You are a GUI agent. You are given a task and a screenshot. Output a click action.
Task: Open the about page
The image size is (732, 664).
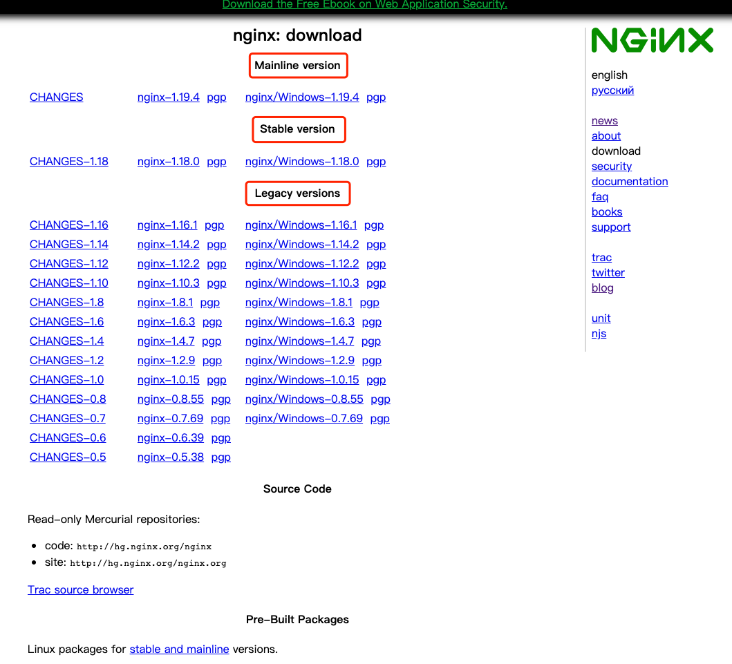coord(606,136)
